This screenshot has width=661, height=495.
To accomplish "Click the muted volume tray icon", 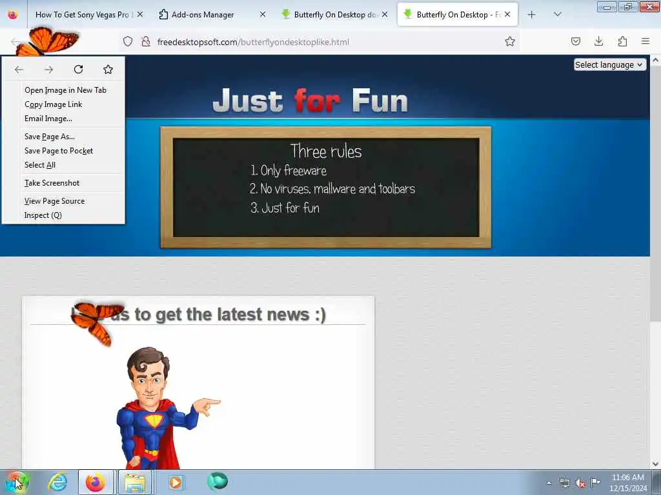I will [580, 483].
